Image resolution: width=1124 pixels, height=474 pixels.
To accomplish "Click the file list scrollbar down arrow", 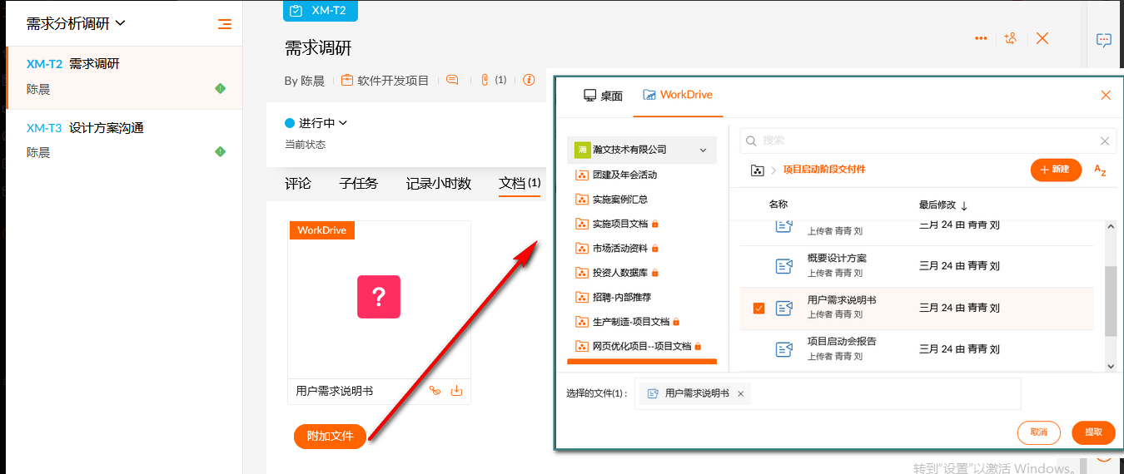I will coord(1111,365).
